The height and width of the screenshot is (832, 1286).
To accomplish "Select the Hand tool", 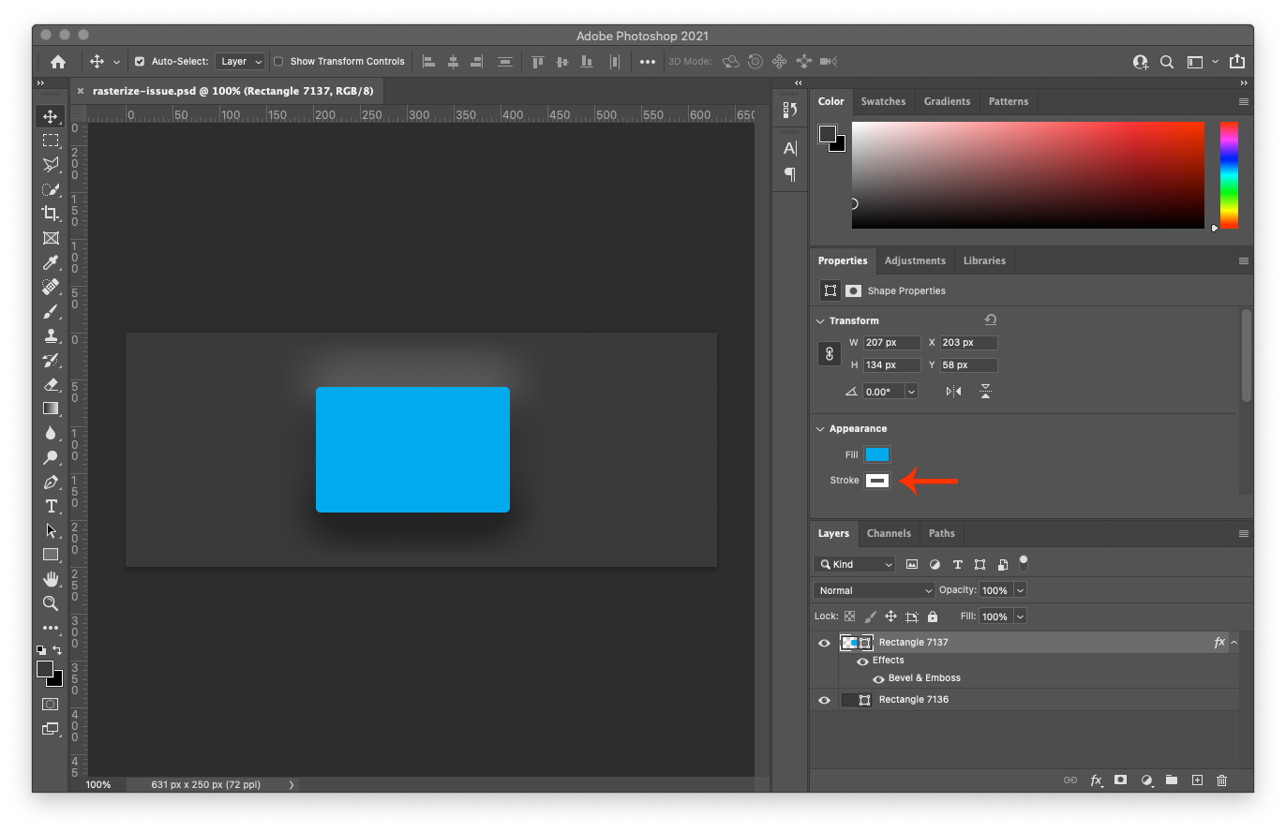I will click(51, 579).
